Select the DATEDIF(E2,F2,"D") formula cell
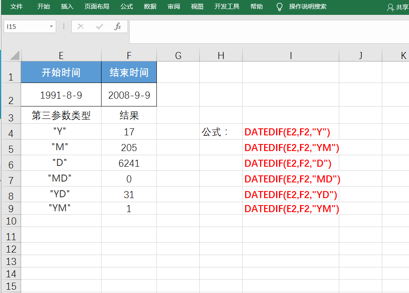 (291, 163)
